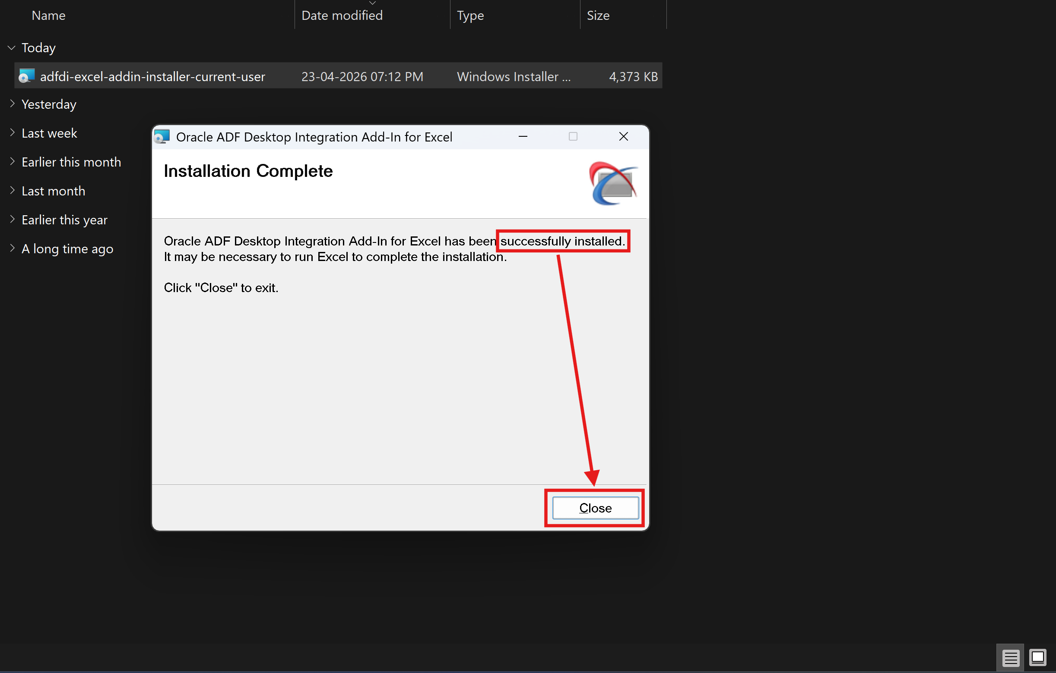Sort by the Name column header
The image size is (1056, 673).
49,16
